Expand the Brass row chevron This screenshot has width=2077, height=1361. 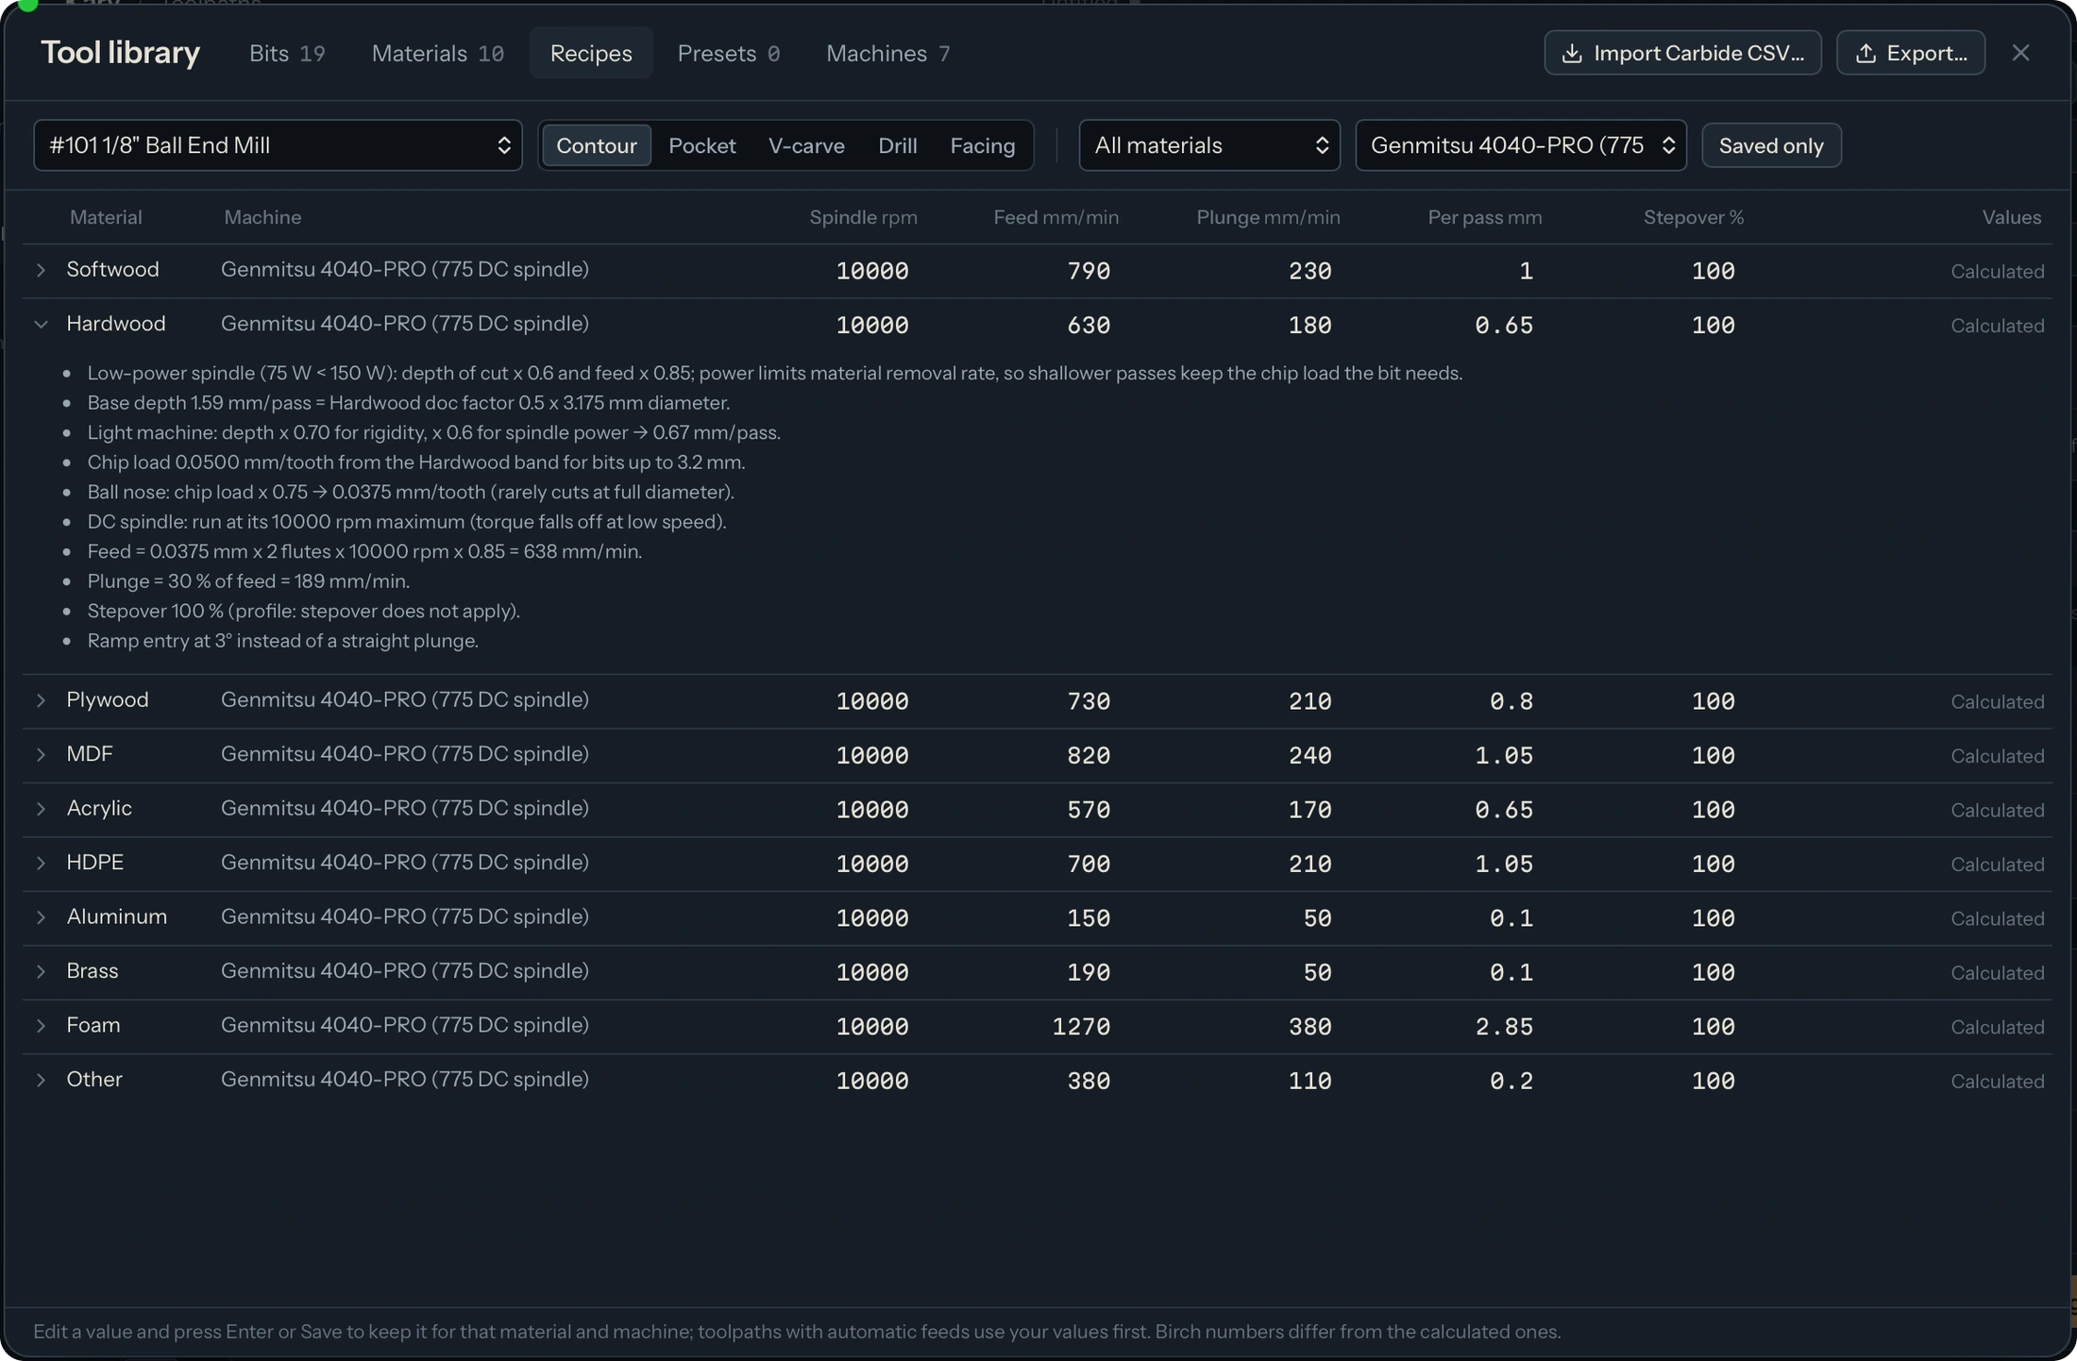[41, 971]
